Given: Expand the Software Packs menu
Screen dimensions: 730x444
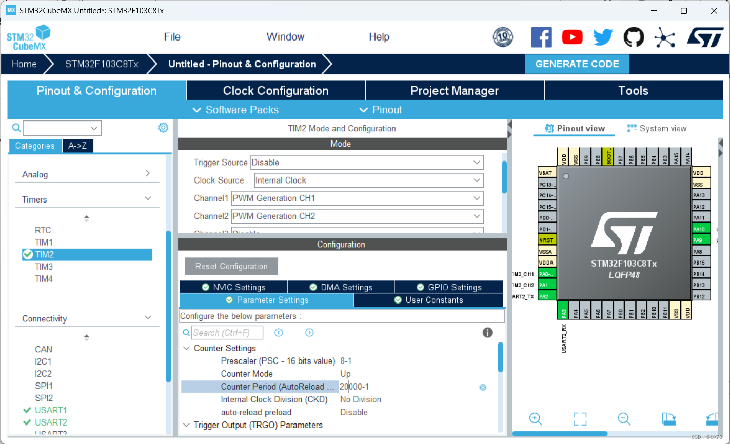Looking at the screenshot, I should pos(235,110).
